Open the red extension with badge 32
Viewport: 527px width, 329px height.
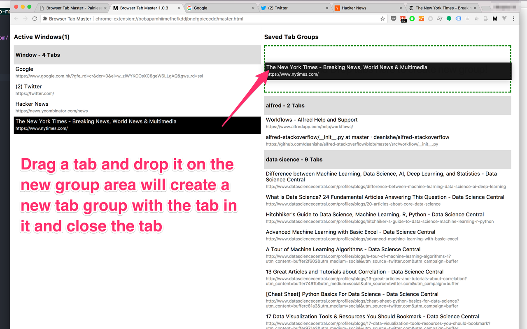tap(403, 19)
